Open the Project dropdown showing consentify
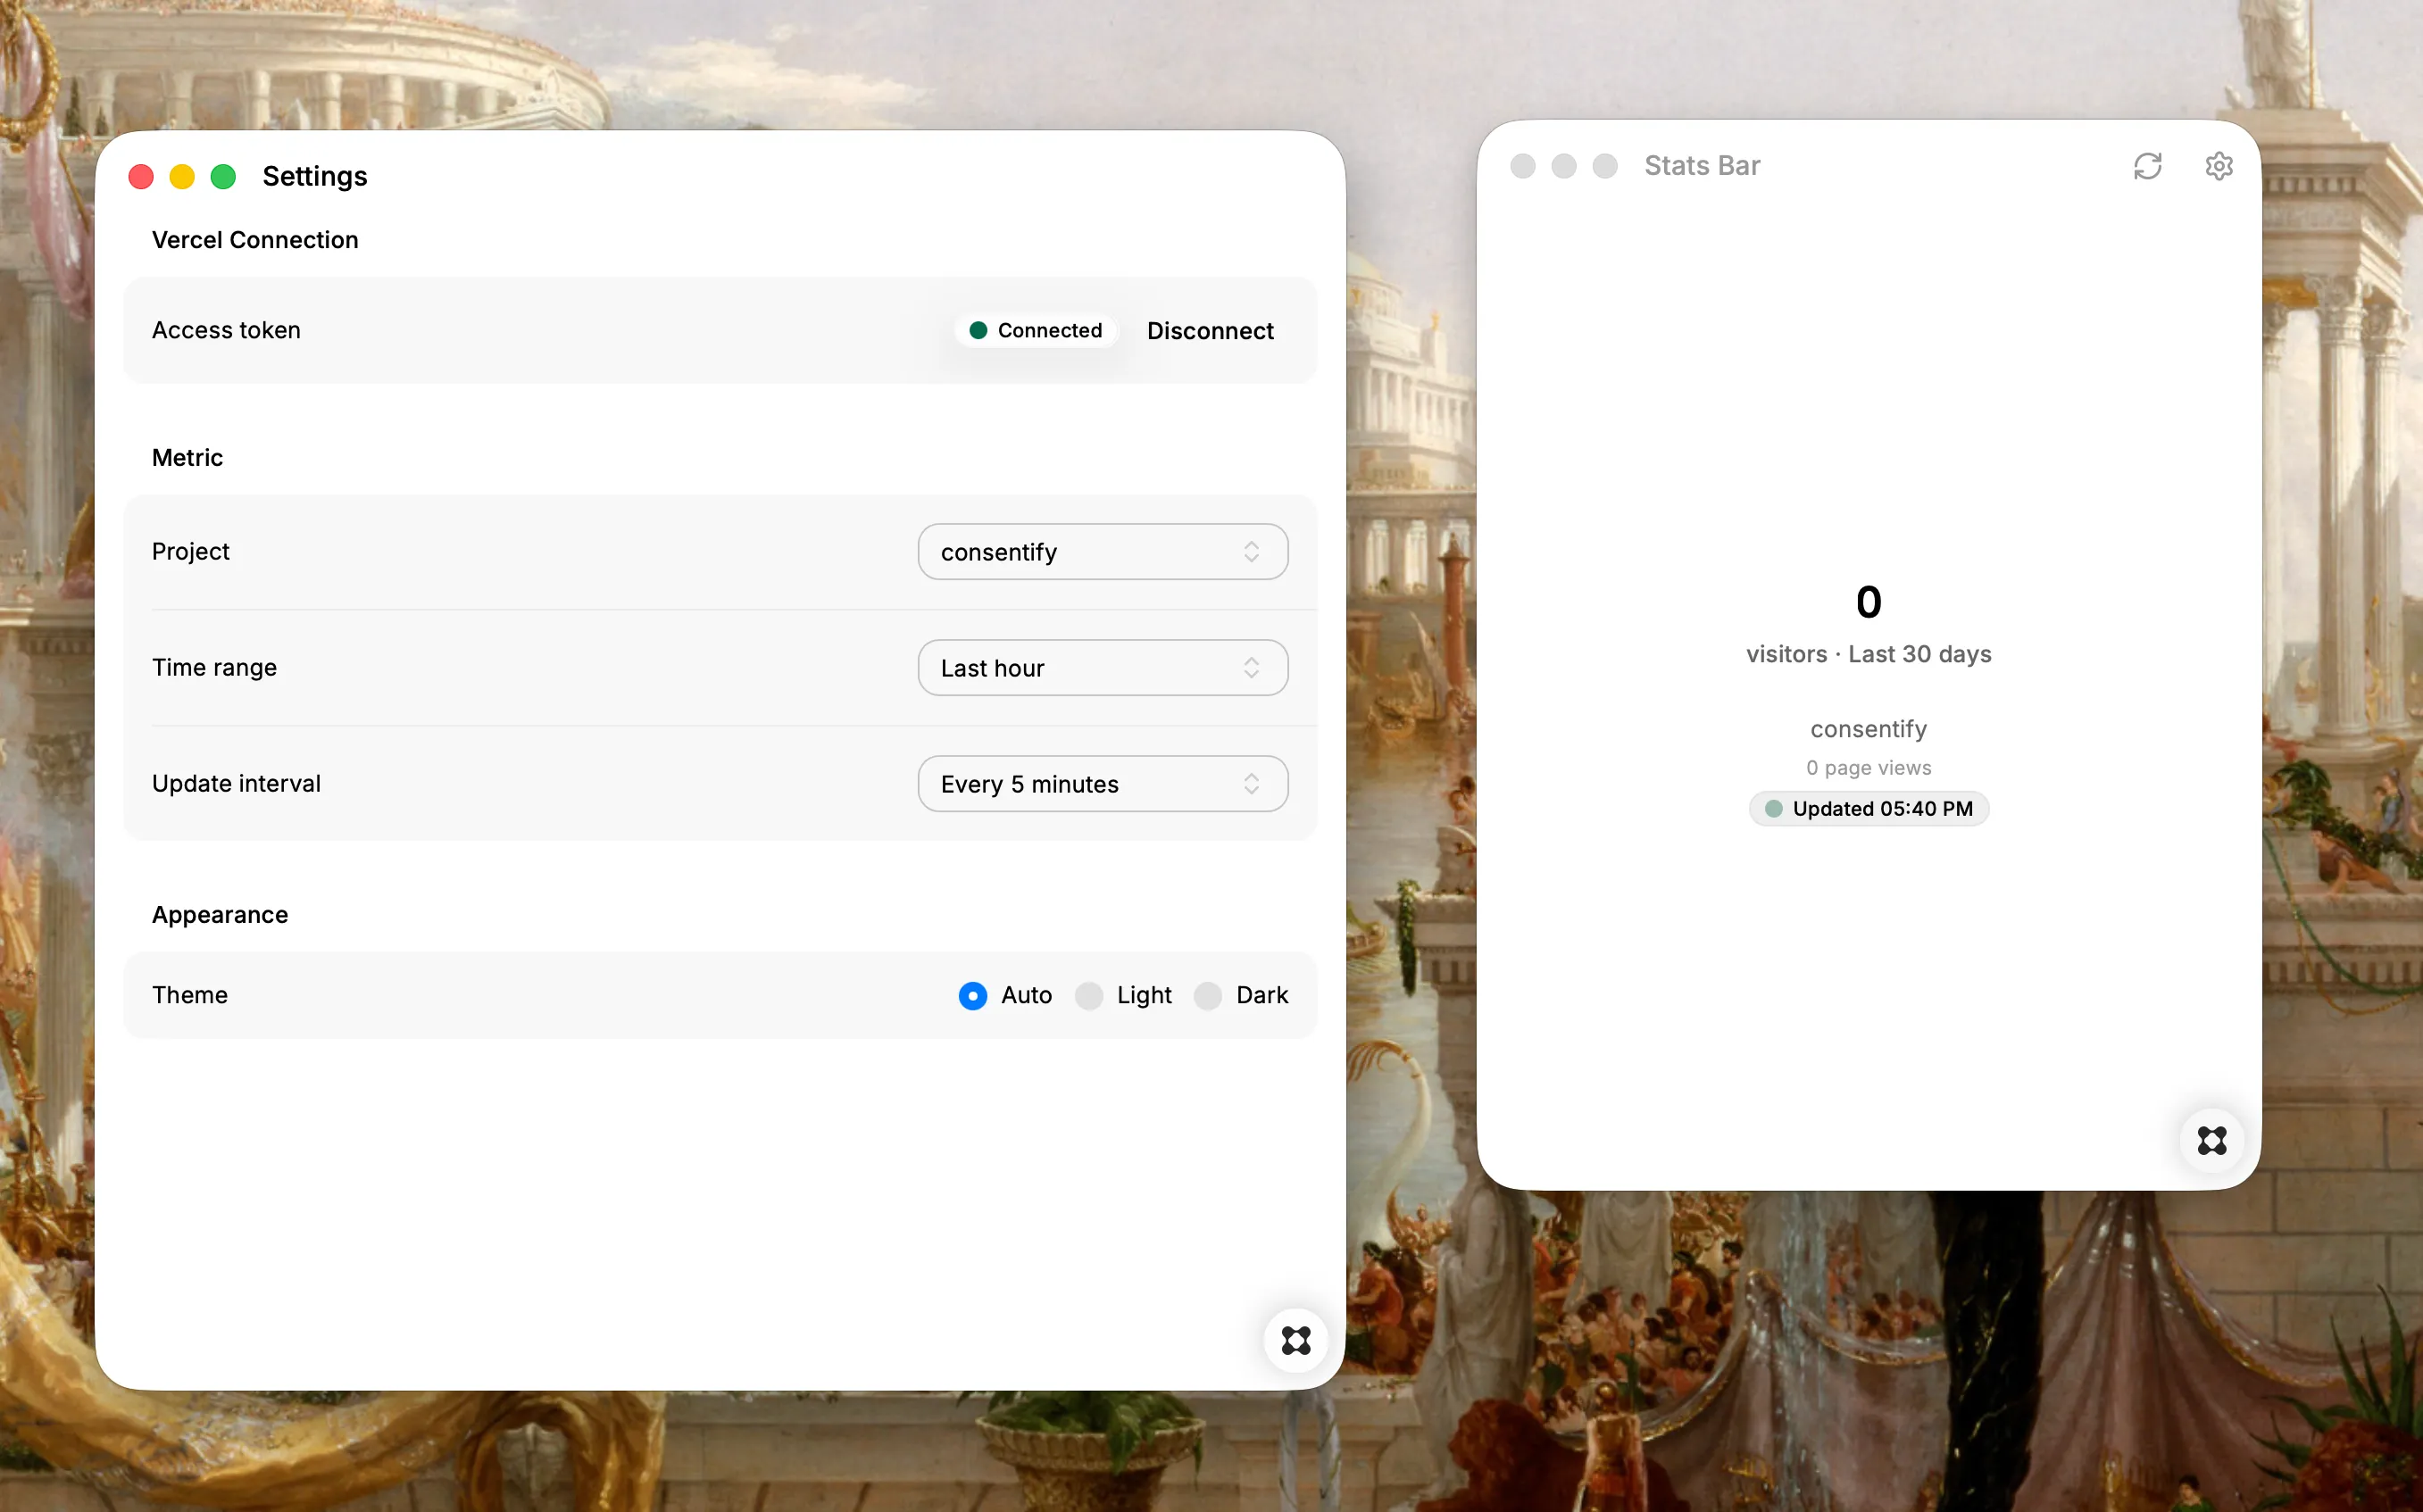The width and height of the screenshot is (2423, 1512). point(1102,552)
